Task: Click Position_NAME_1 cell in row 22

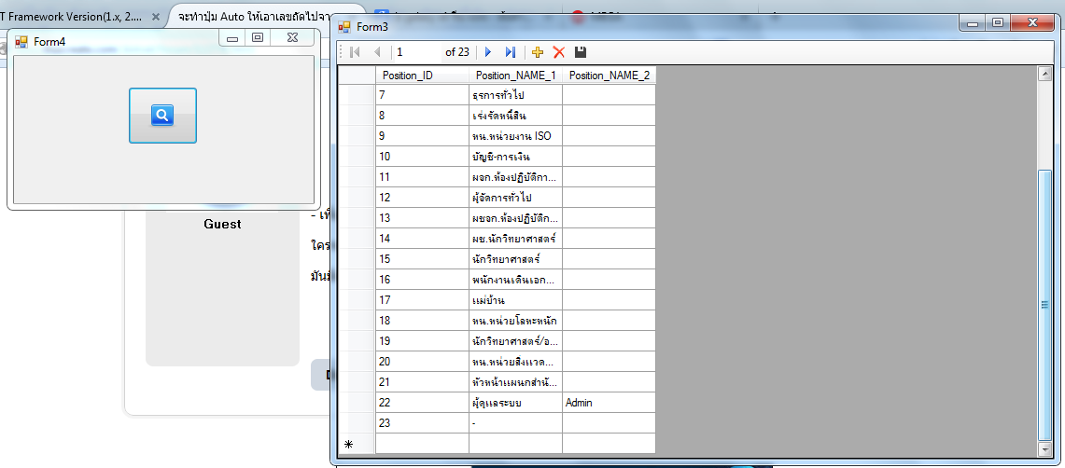Action: pyautogui.click(x=515, y=402)
